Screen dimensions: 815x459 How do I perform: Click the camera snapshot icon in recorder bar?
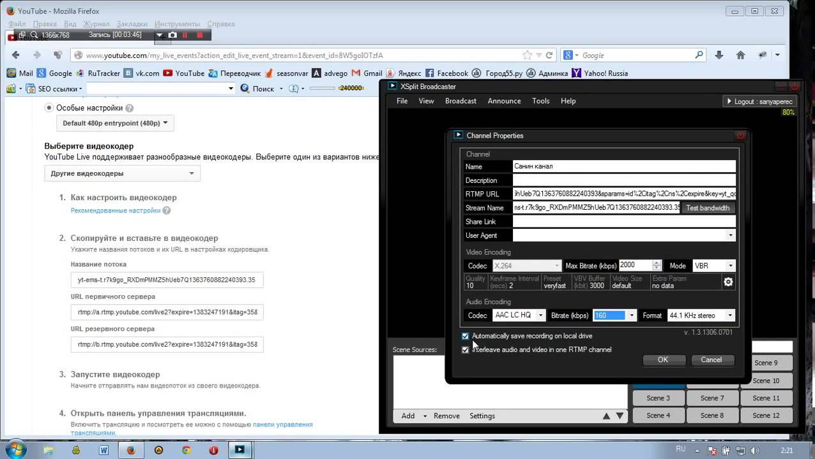(x=172, y=35)
